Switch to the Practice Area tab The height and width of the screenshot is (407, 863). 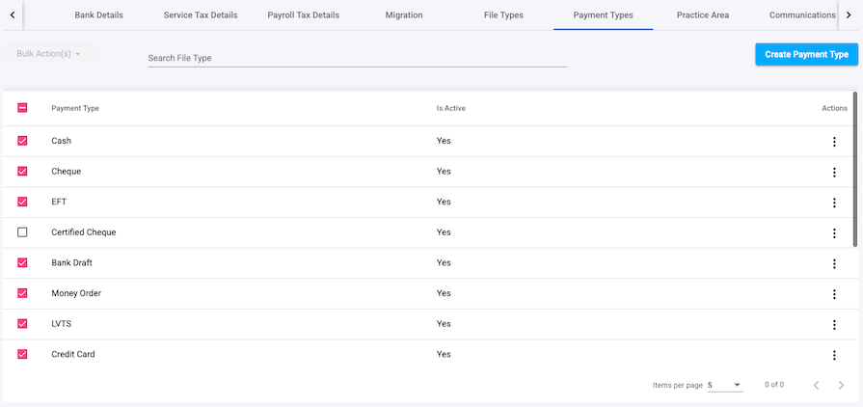coord(702,15)
